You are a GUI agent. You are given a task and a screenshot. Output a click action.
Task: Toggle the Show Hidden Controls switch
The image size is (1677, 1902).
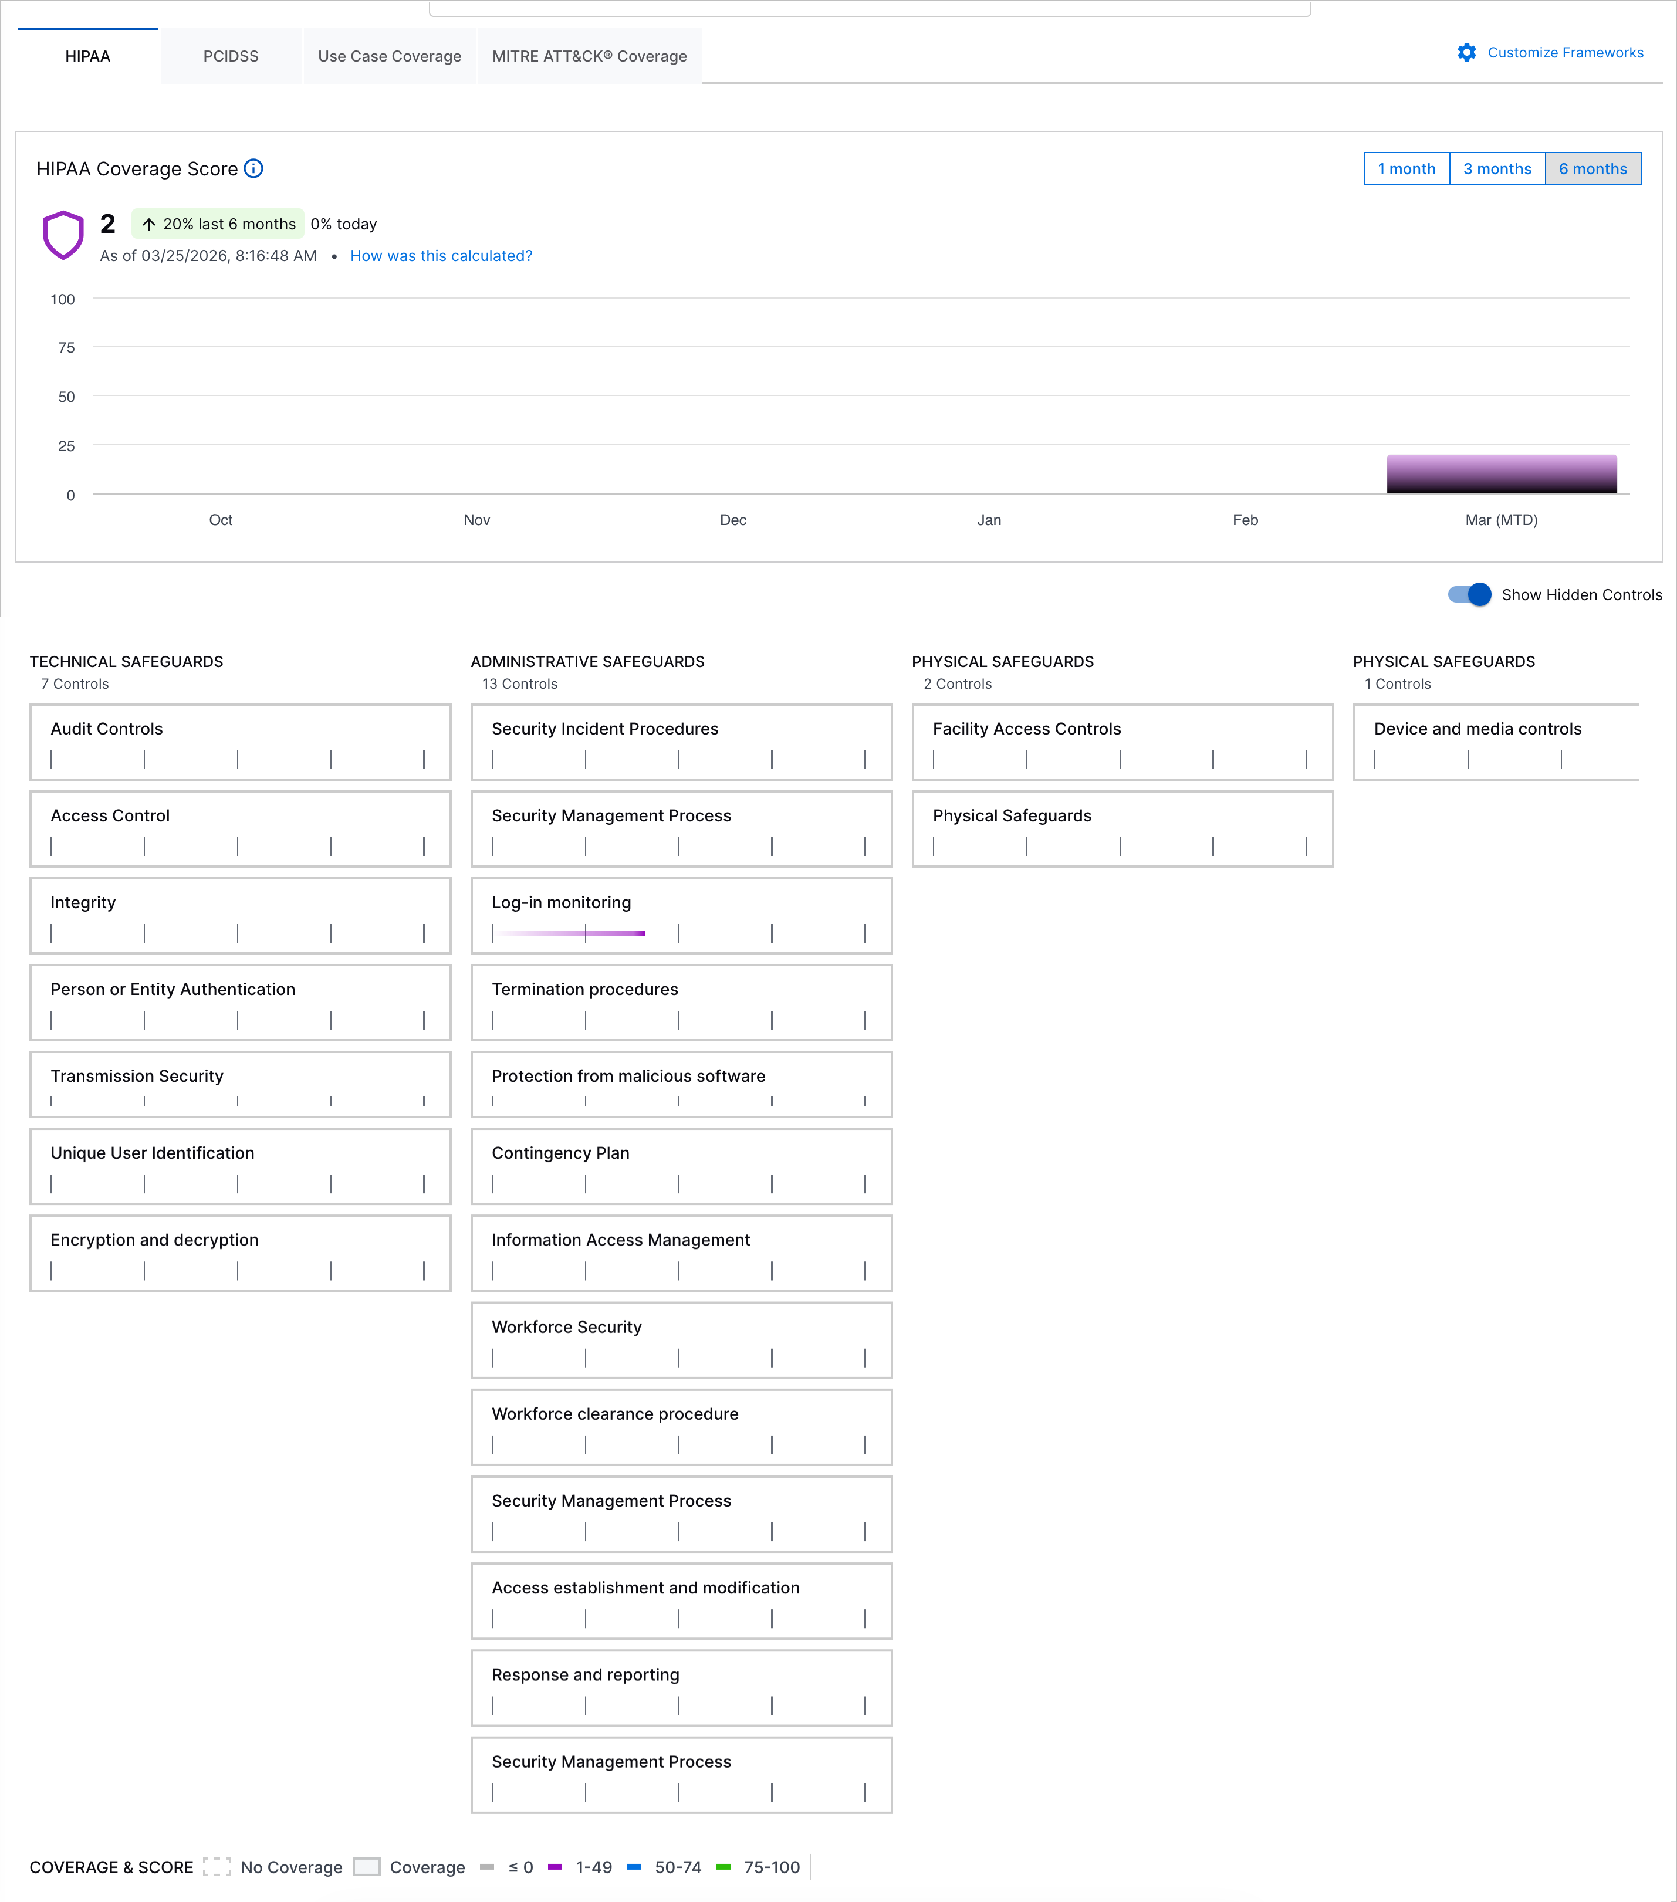[1469, 595]
